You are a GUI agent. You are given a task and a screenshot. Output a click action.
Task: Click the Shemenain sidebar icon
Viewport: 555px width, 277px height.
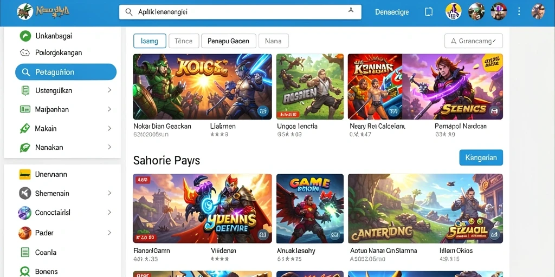[x=25, y=193]
